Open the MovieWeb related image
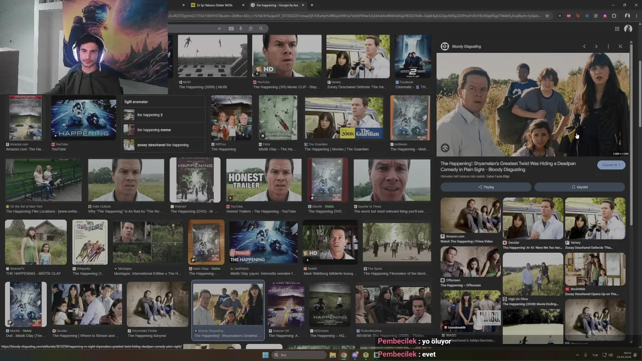This screenshot has width=642, height=361. [595, 270]
